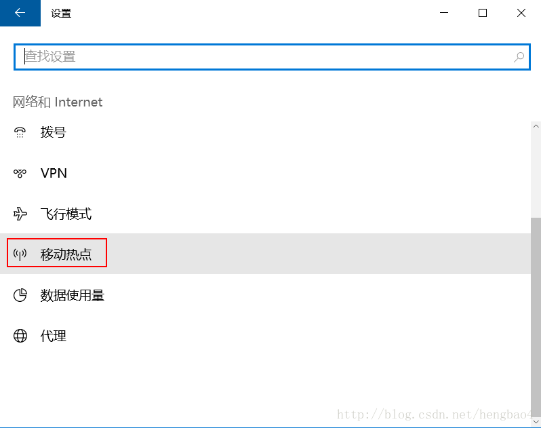Image resolution: width=541 pixels, height=428 pixels.
Task: Maximize the Settings window
Action: tap(483, 13)
